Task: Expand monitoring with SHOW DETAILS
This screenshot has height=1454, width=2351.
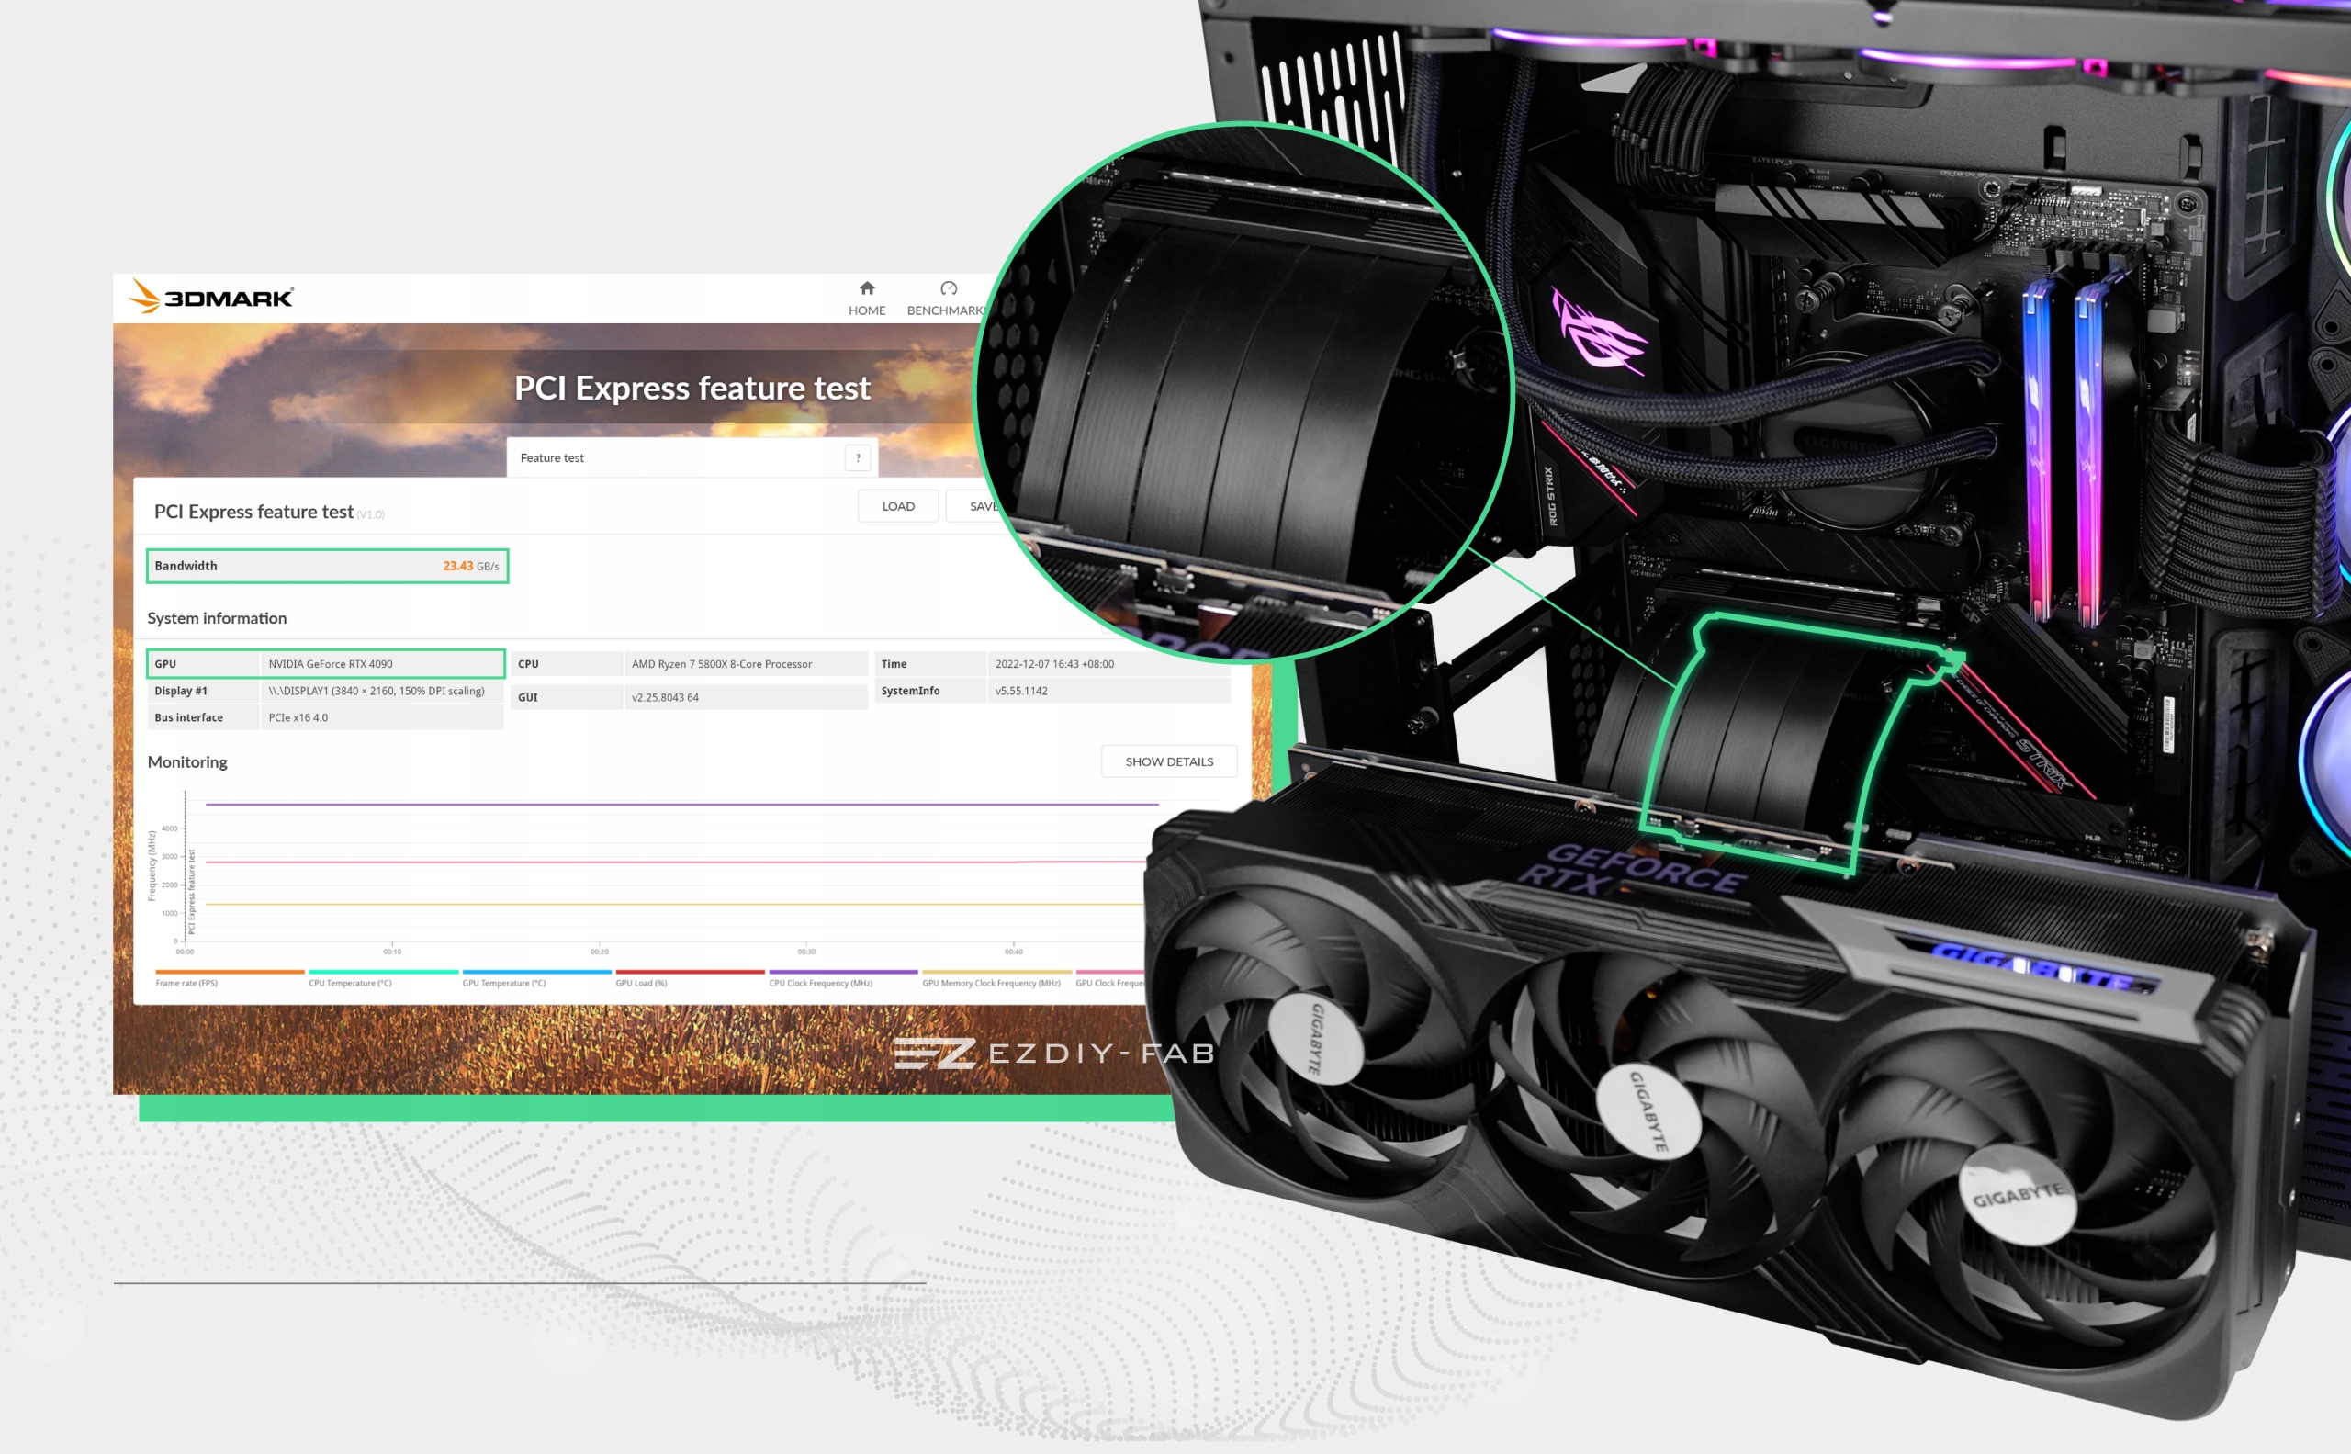Action: click(1168, 761)
